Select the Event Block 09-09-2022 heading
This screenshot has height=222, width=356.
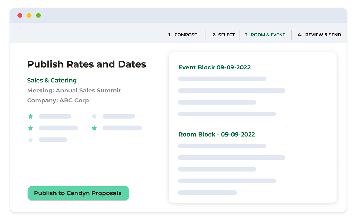[214, 67]
